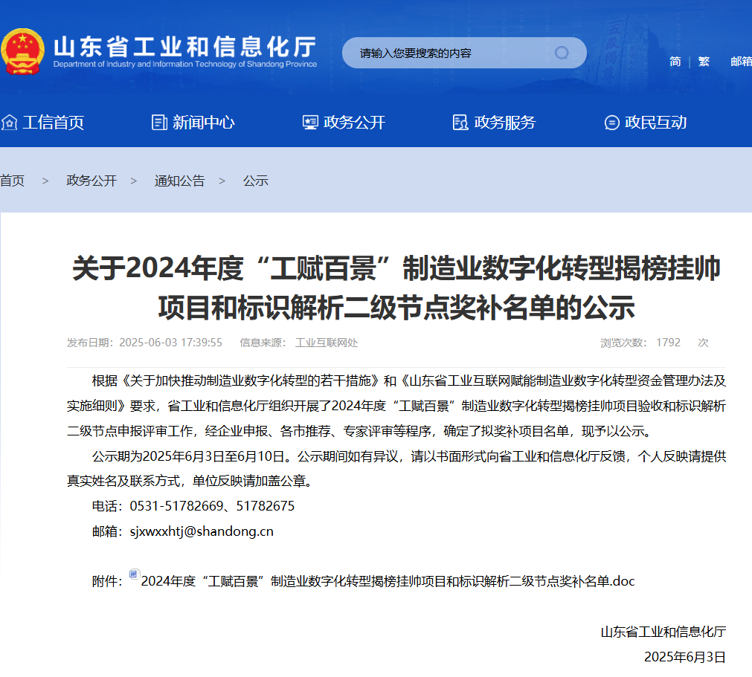Click the 政民互动 chat icon
752x677 pixels.
[x=611, y=123]
